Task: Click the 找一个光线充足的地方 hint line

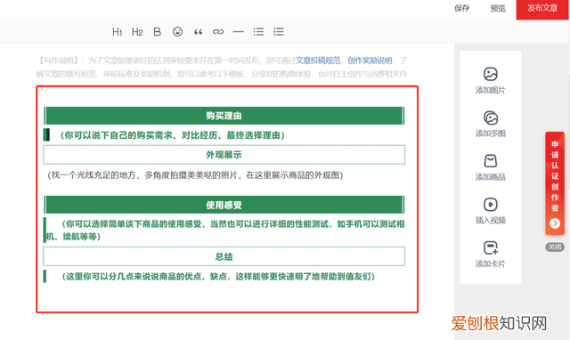Action: (195, 175)
